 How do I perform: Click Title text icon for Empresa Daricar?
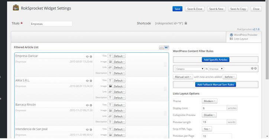[110, 56]
